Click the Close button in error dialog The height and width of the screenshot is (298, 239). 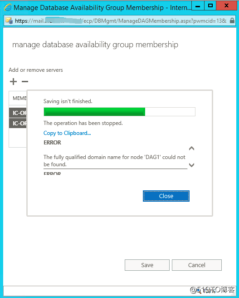coord(166,196)
